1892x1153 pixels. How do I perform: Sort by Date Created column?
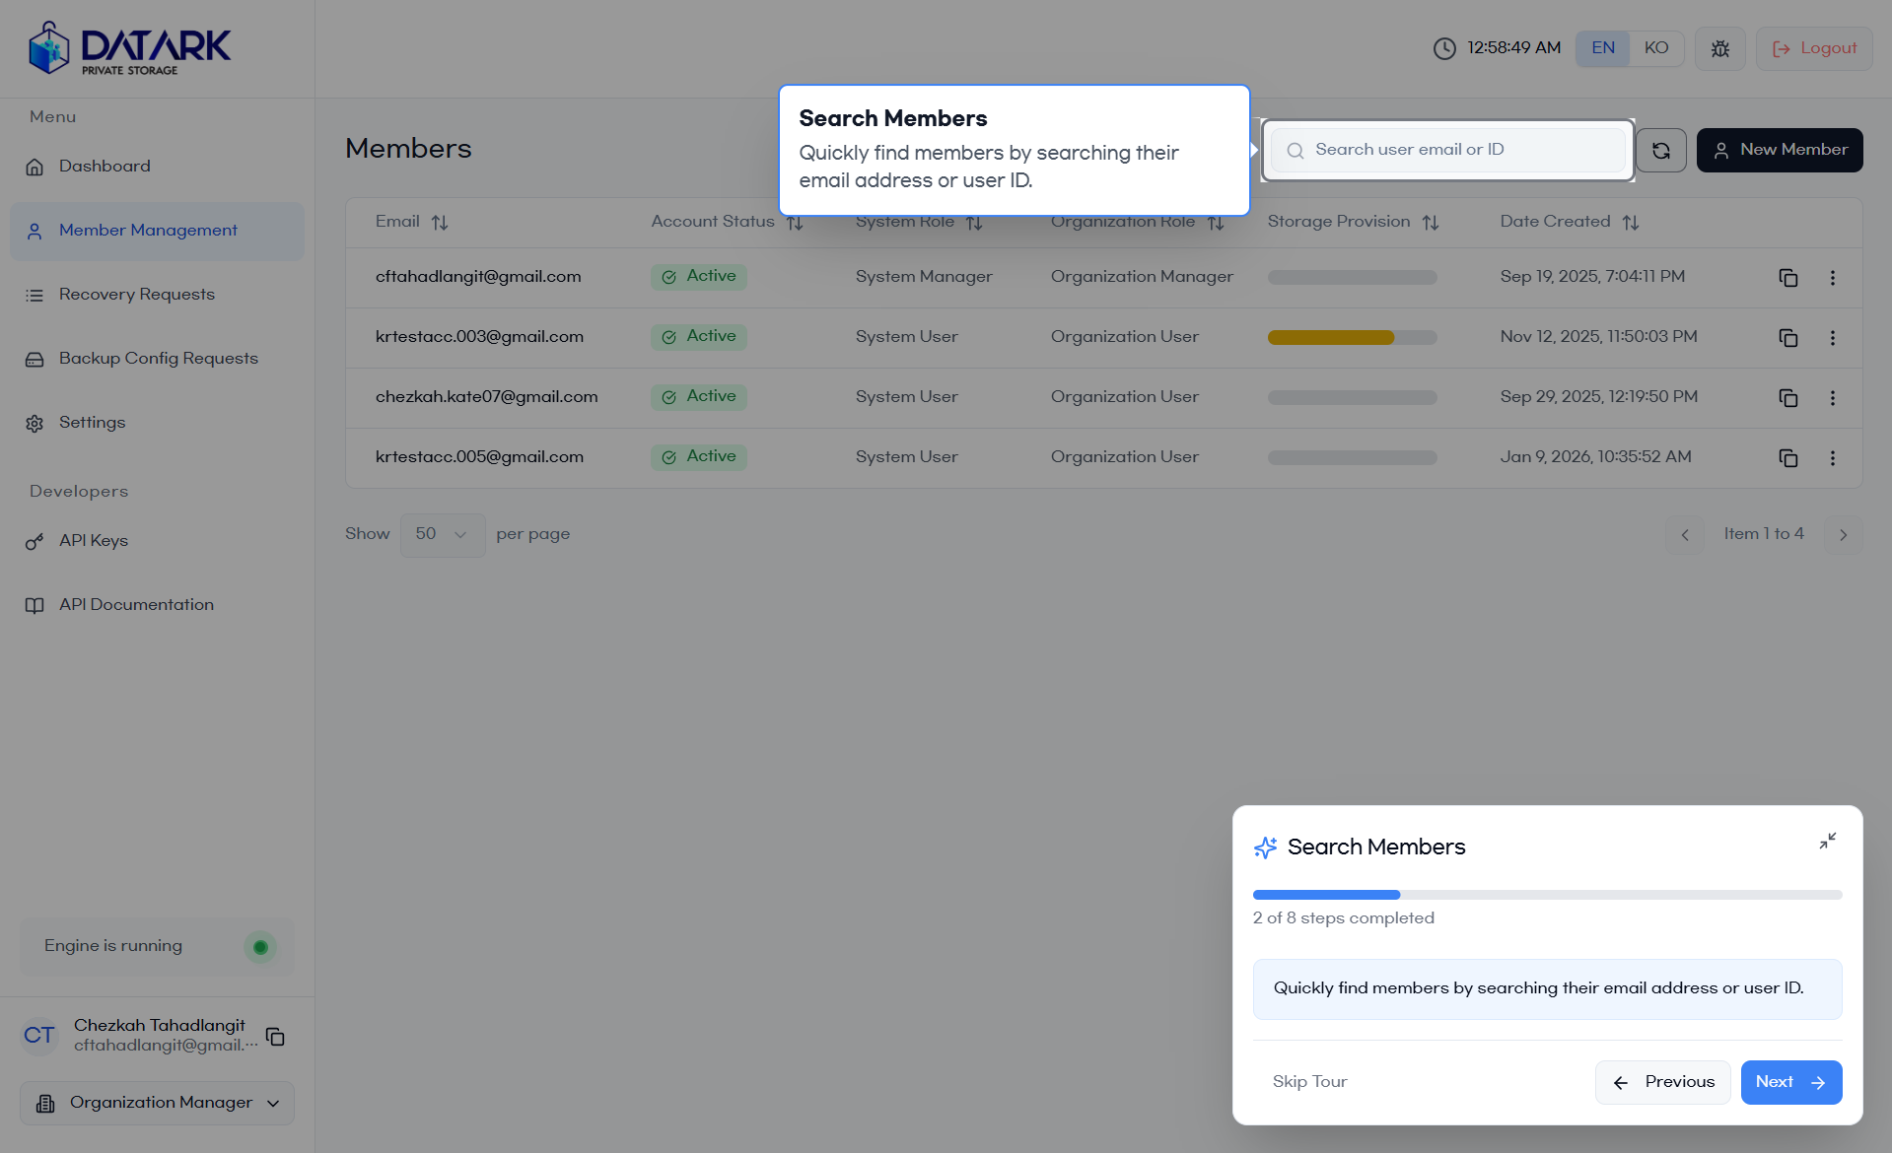[x=1630, y=223]
